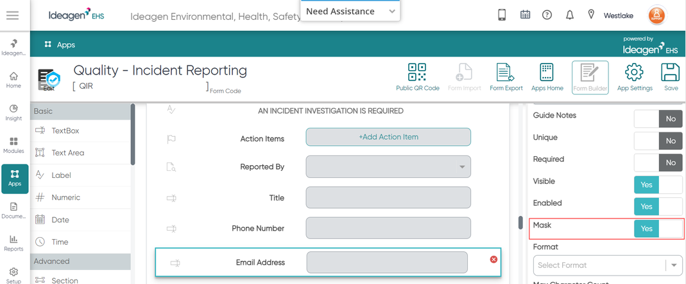Screen dimensions: 686x284
Task: Select Reports in the left navigation
Action: [x=14, y=244]
